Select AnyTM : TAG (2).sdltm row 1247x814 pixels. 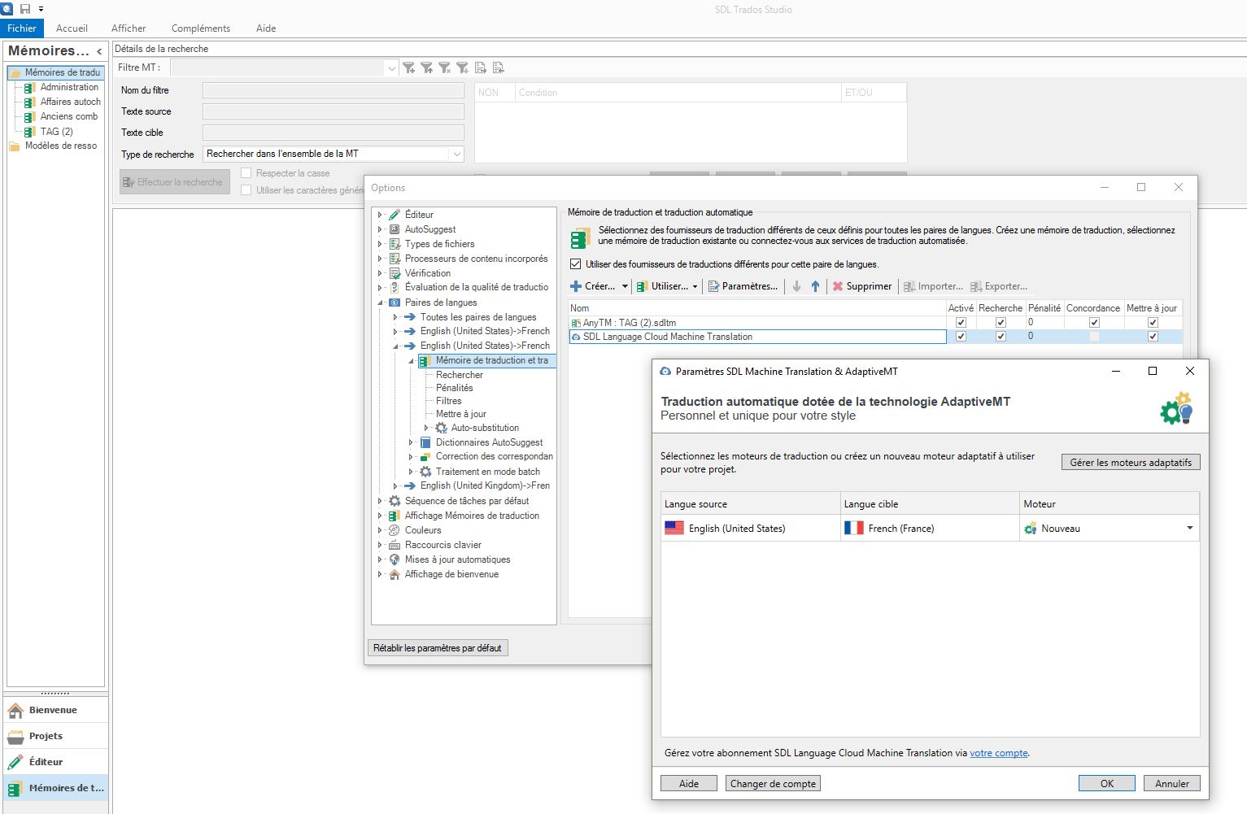click(x=756, y=323)
